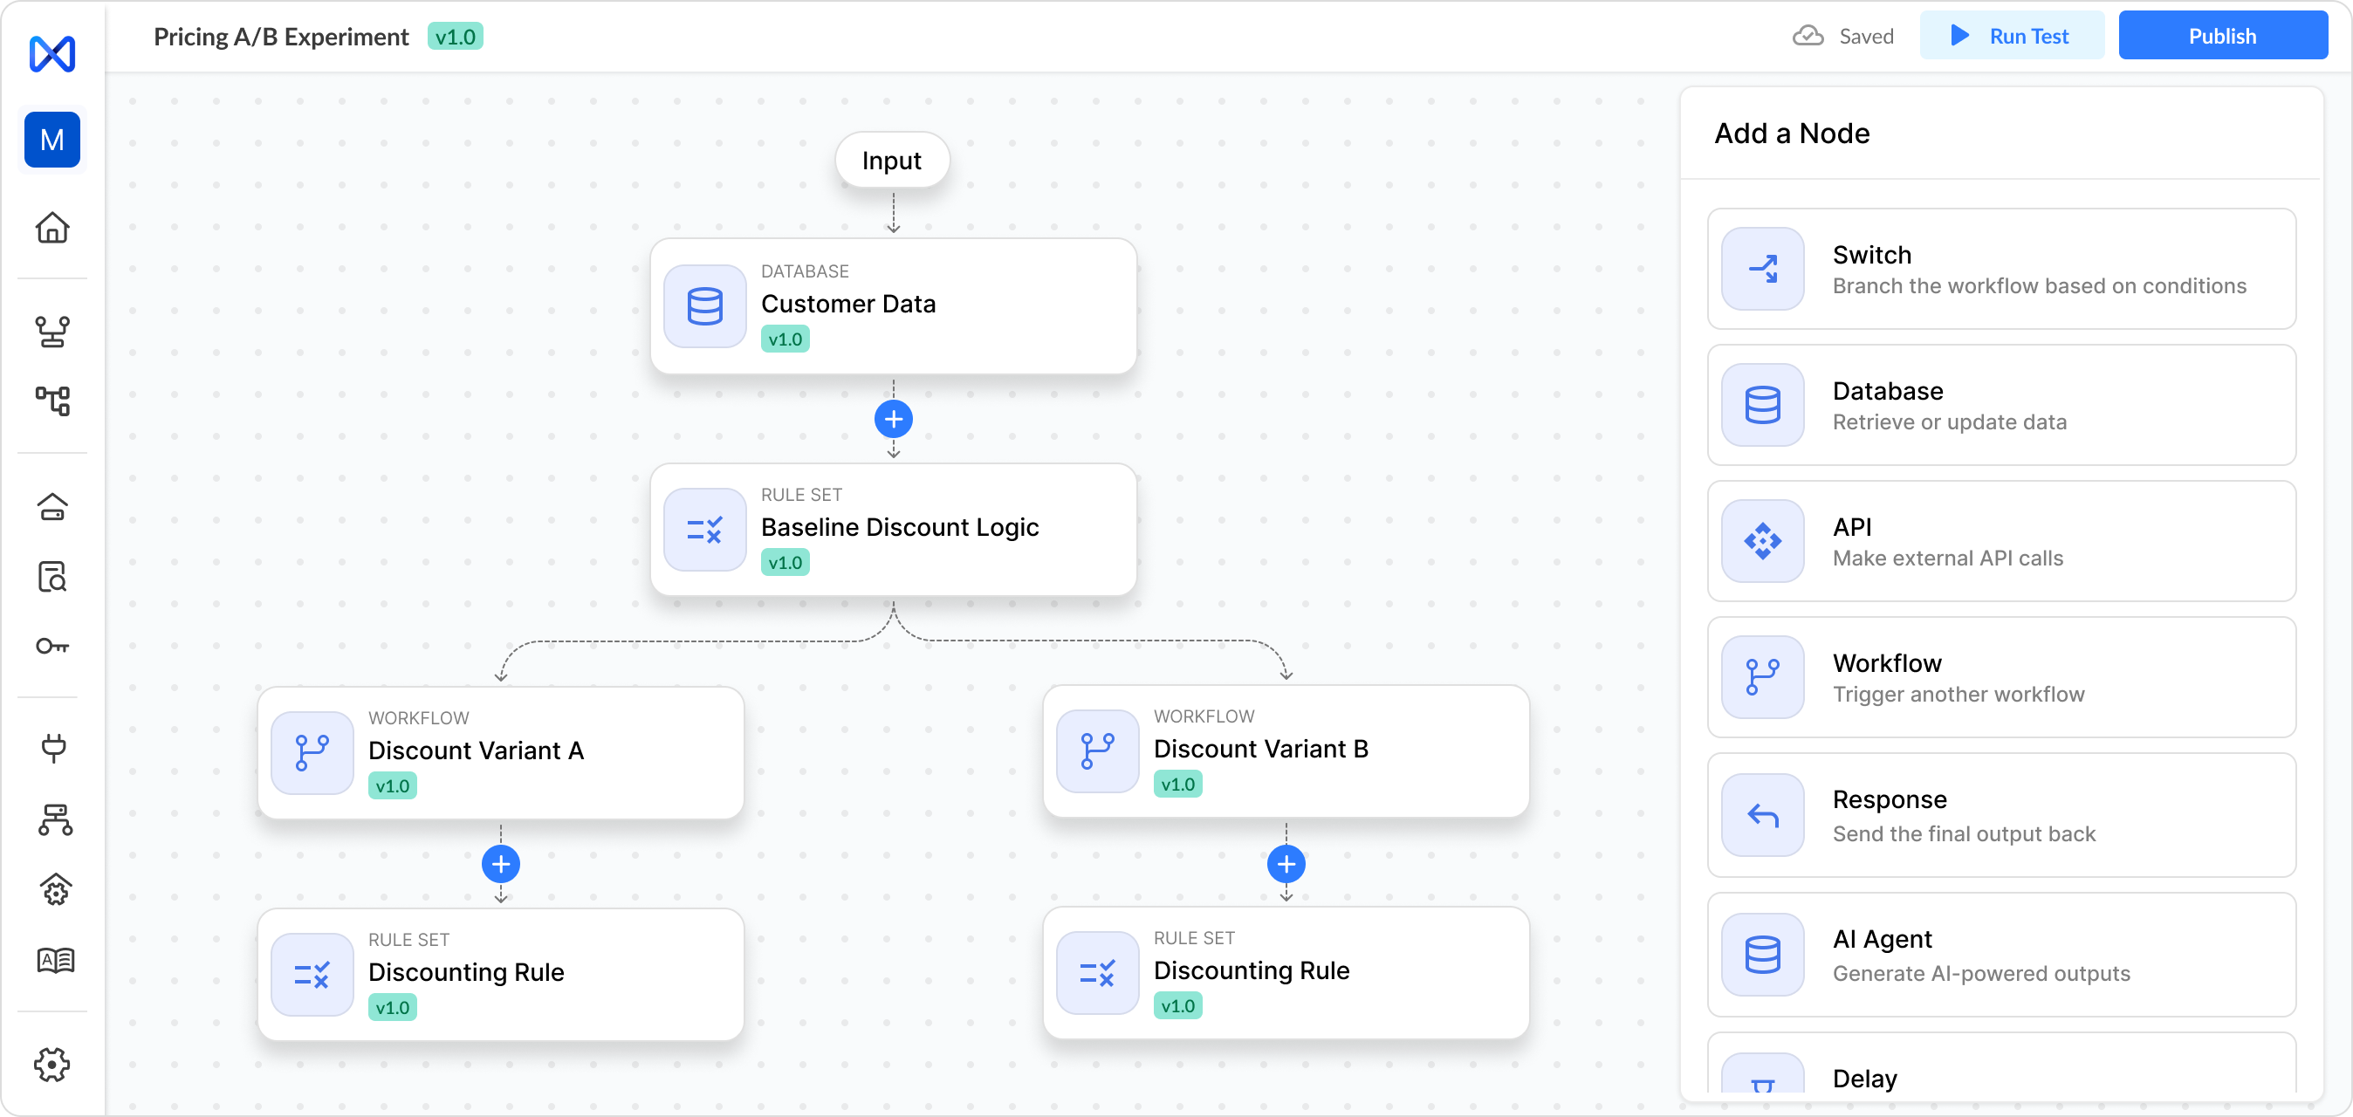Click the plug integrations icon in the sidebar
Screen dimensions: 2353x1117
[53, 747]
